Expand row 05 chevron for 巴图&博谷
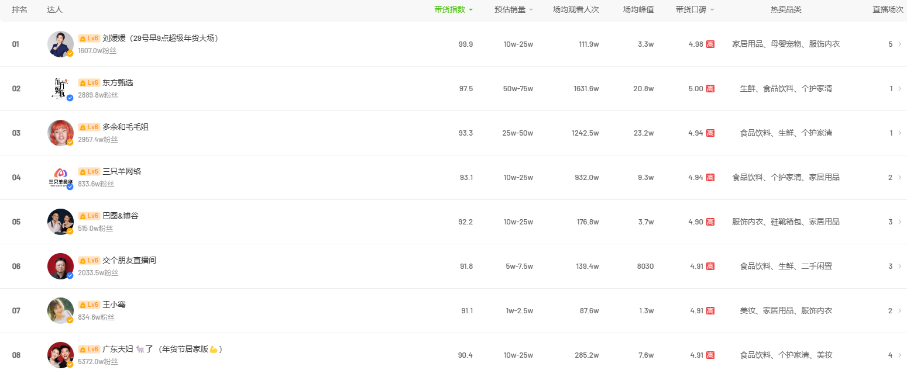Screen dimensions: 907x377 (x=899, y=222)
